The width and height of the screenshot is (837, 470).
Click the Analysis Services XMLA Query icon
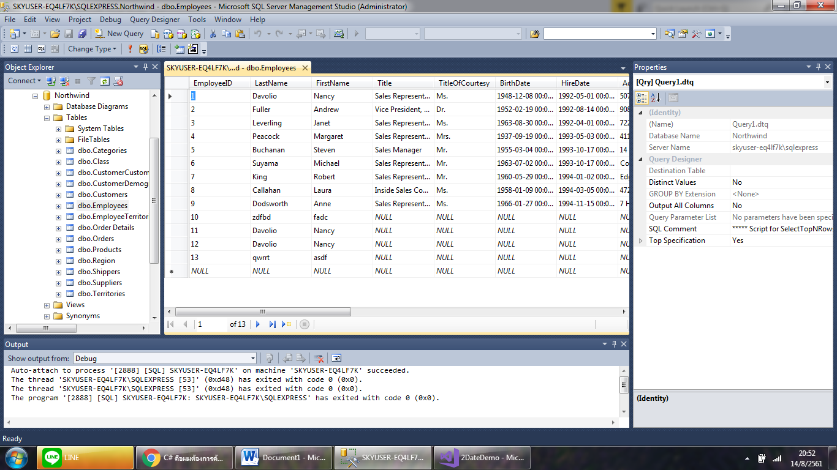click(195, 34)
